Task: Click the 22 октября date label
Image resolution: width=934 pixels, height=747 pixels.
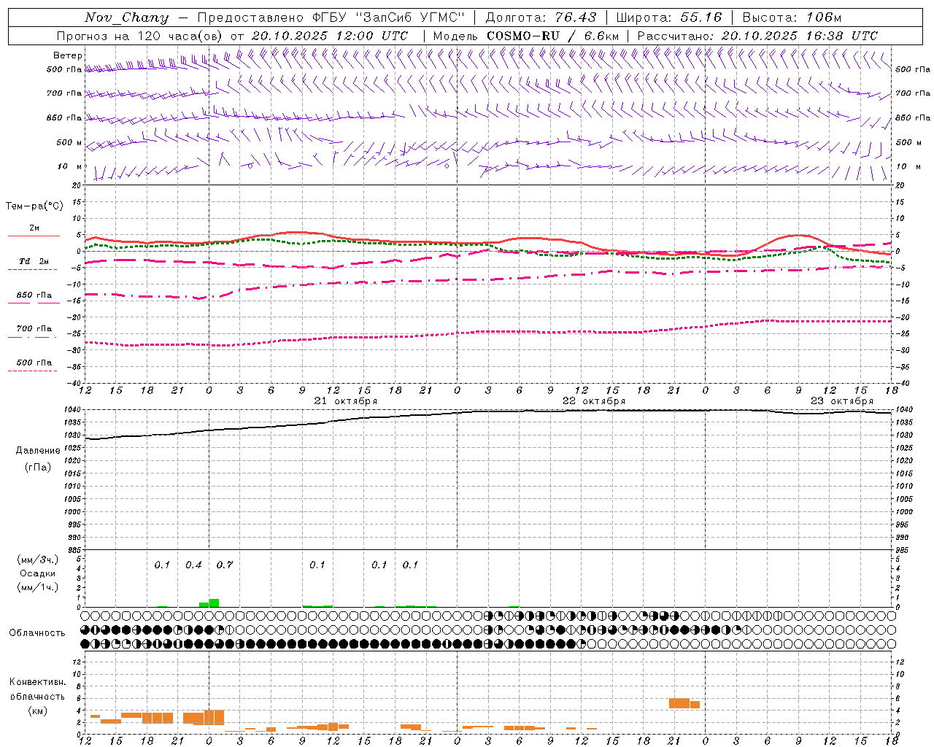Action: tap(594, 401)
